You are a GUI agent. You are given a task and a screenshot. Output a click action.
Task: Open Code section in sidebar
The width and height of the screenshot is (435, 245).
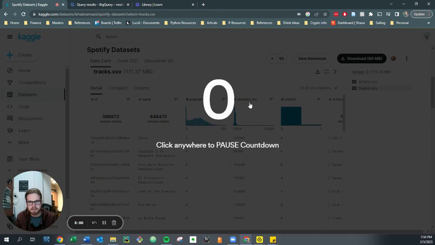24,107
